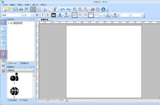The width and height of the screenshot is (160, 105).
Task: Toggle Underline formatting
Action: 48,15
